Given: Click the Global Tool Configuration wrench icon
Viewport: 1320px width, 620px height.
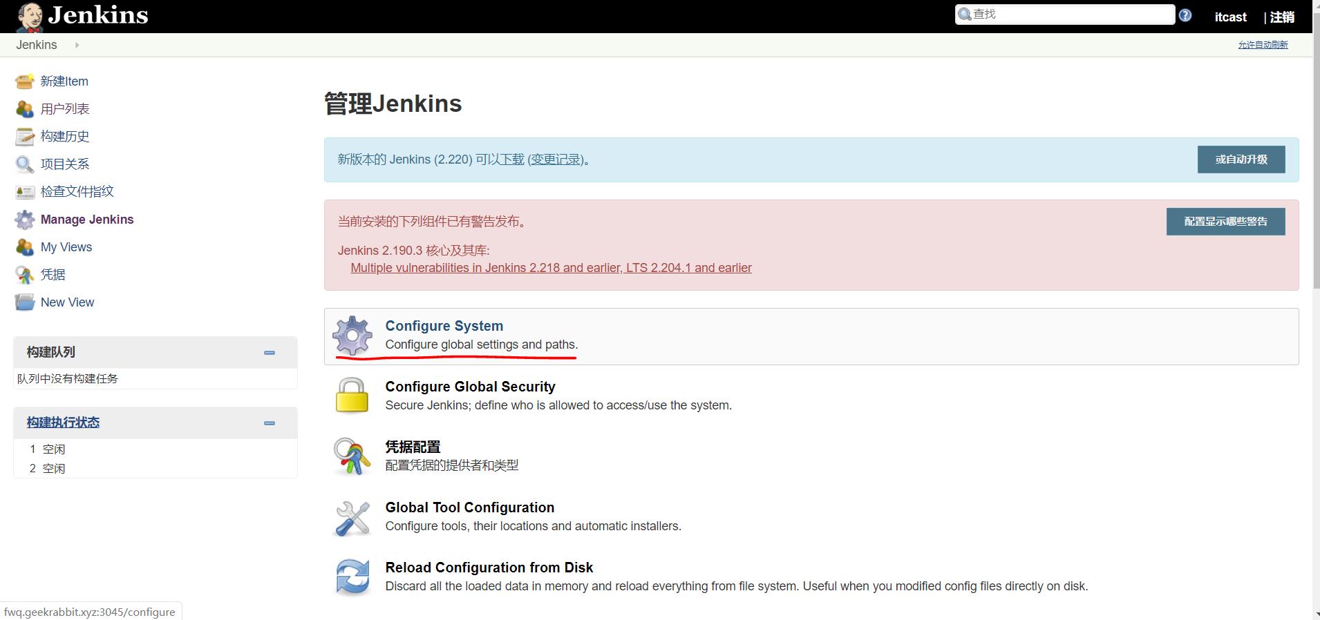Looking at the screenshot, I should (x=352, y=518).
